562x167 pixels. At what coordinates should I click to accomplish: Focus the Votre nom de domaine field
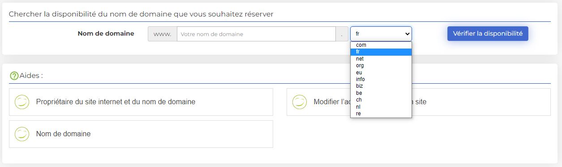pos(256,34)
